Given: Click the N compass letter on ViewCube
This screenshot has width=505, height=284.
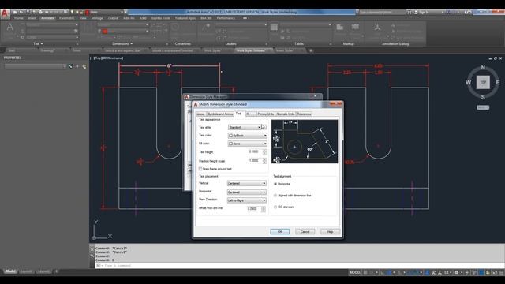Looking at the screenshot, I should [x=483, y=68].
